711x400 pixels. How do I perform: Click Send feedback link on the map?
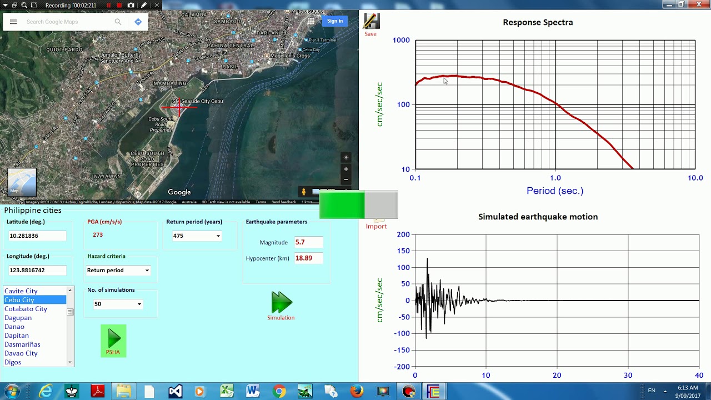283,202
